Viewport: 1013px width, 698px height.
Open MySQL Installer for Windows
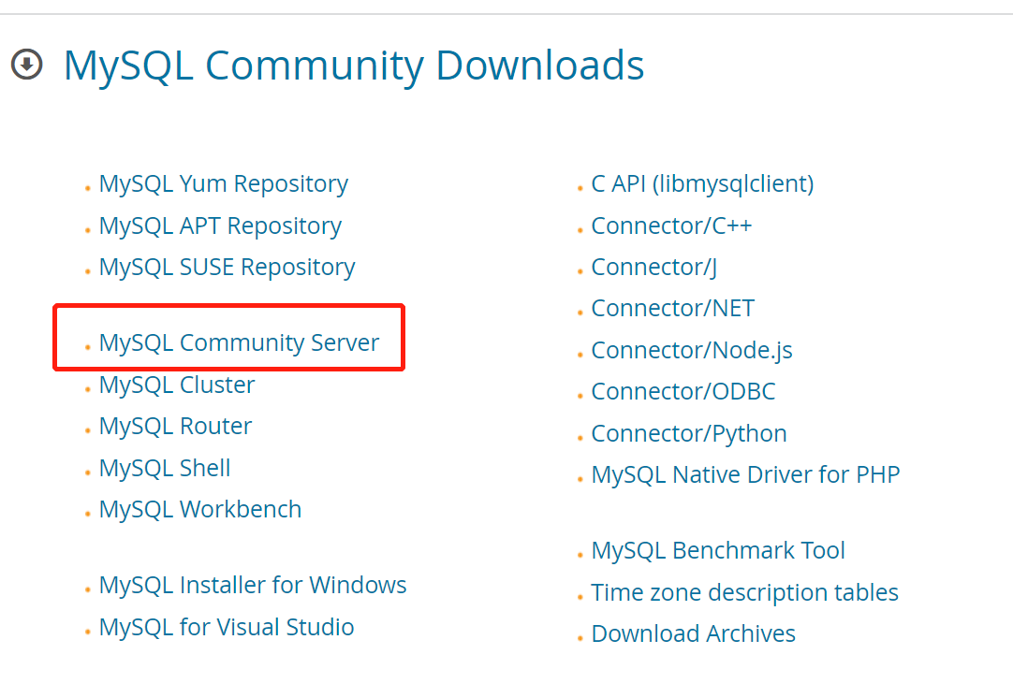253,585
